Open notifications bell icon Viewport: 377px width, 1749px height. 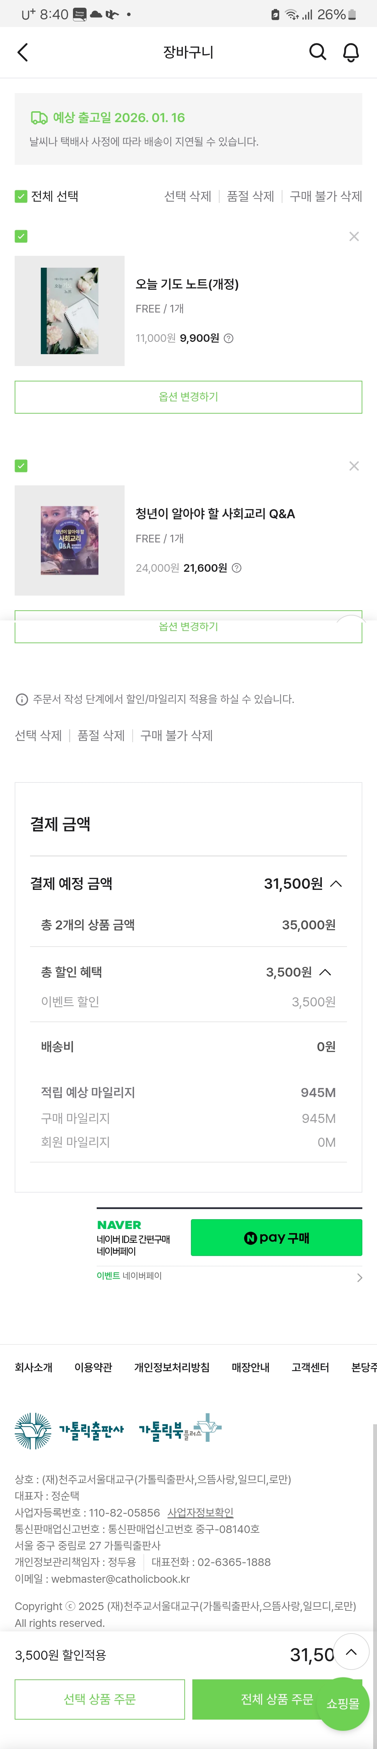coord(350,52)
